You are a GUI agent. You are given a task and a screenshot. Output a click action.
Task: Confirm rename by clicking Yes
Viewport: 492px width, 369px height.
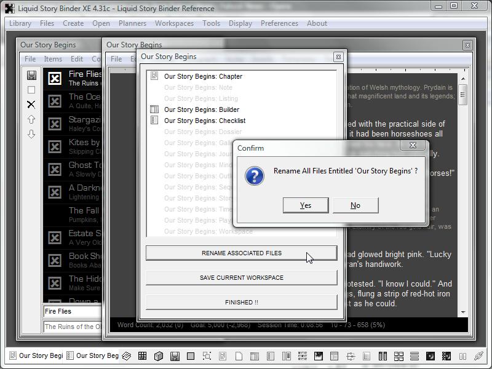click(x=306, y=205)
